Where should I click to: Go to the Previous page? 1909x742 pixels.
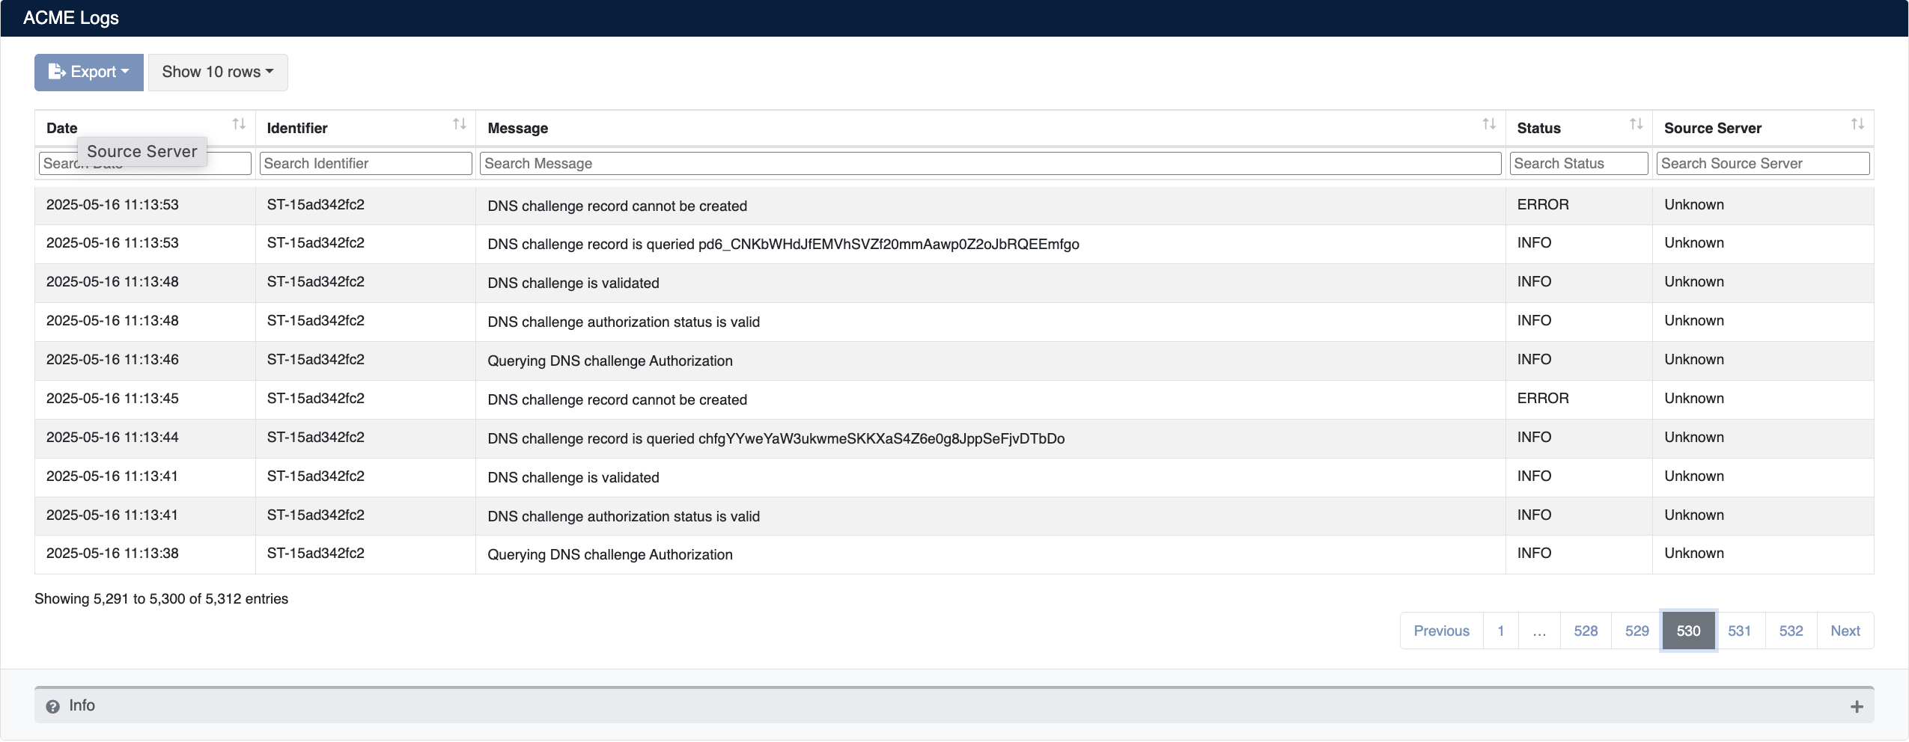[1441, 631]
